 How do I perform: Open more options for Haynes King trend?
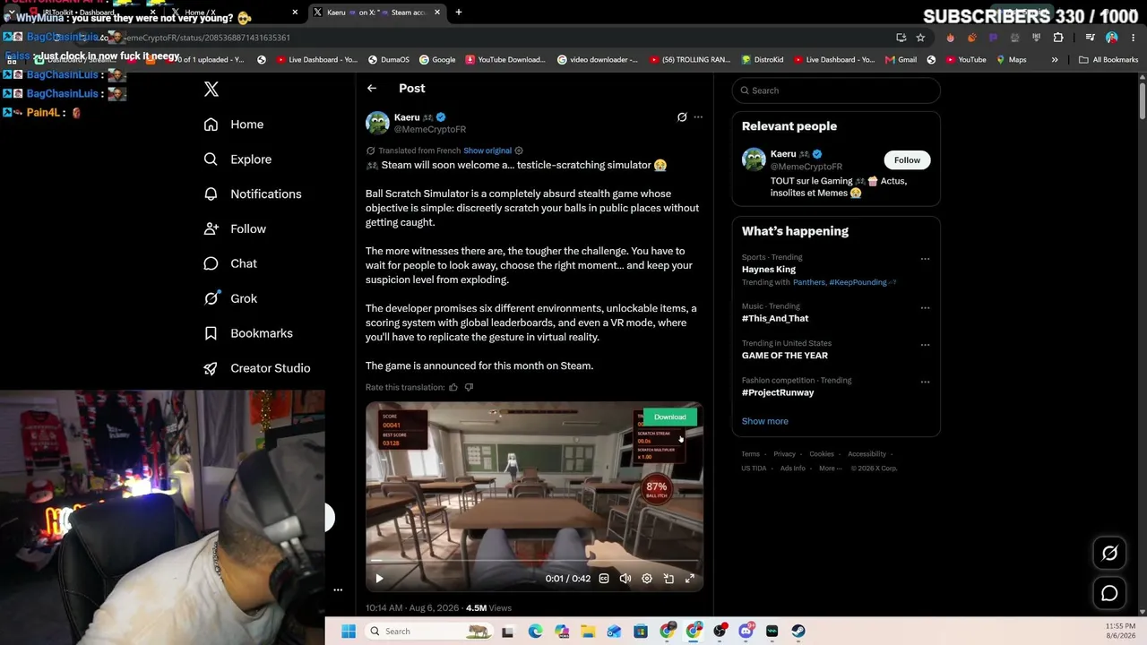925,260
